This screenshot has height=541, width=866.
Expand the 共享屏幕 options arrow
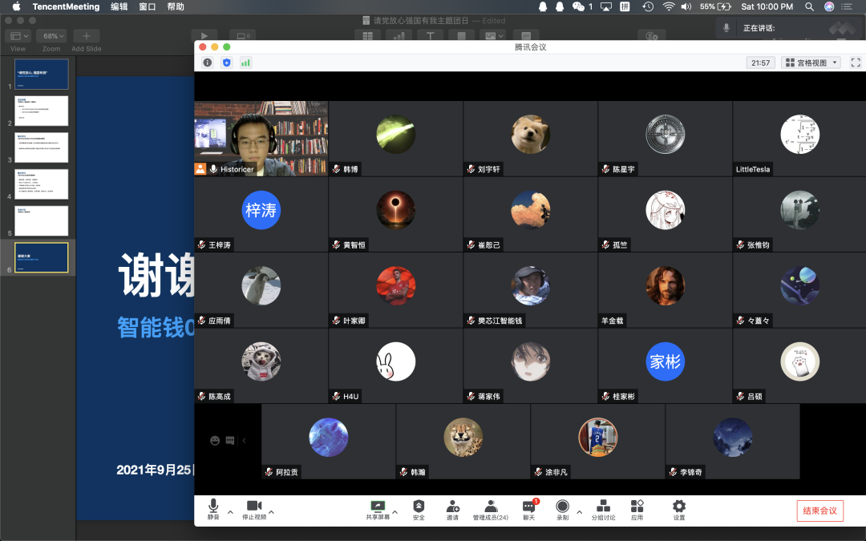395,511
